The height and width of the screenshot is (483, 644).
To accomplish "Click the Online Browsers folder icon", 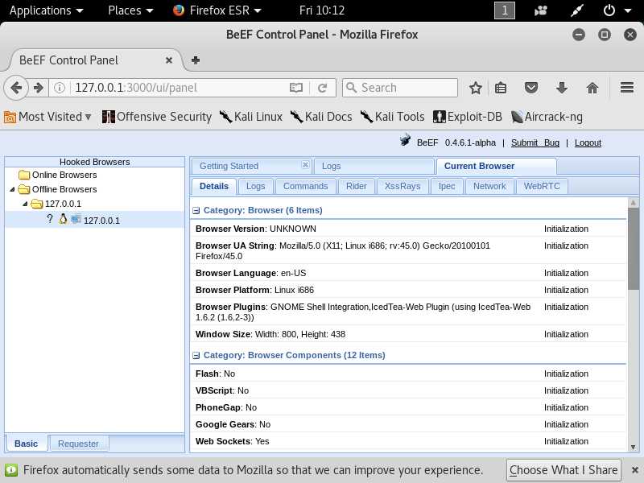I will [24, 175].
